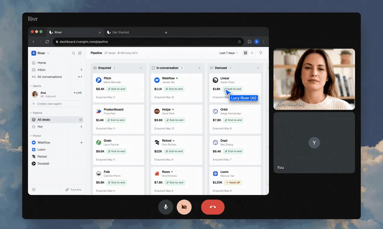
Task: Click the compose edit icon in sidebar header
Action: click(x=80, y=53)
